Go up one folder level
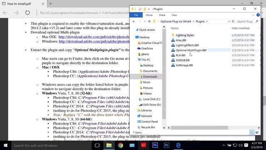Screen dimensions: 266x150 coord(149,21)
